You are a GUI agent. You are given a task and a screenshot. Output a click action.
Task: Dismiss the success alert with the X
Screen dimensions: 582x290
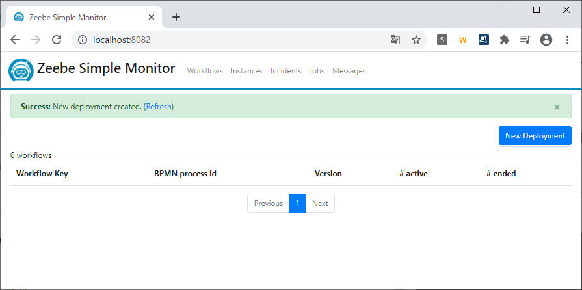point(557,107)
